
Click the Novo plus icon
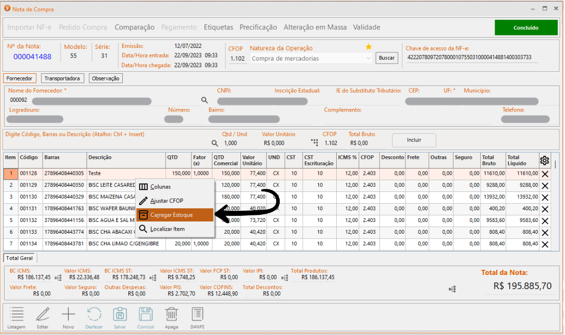tap(68, 314)
